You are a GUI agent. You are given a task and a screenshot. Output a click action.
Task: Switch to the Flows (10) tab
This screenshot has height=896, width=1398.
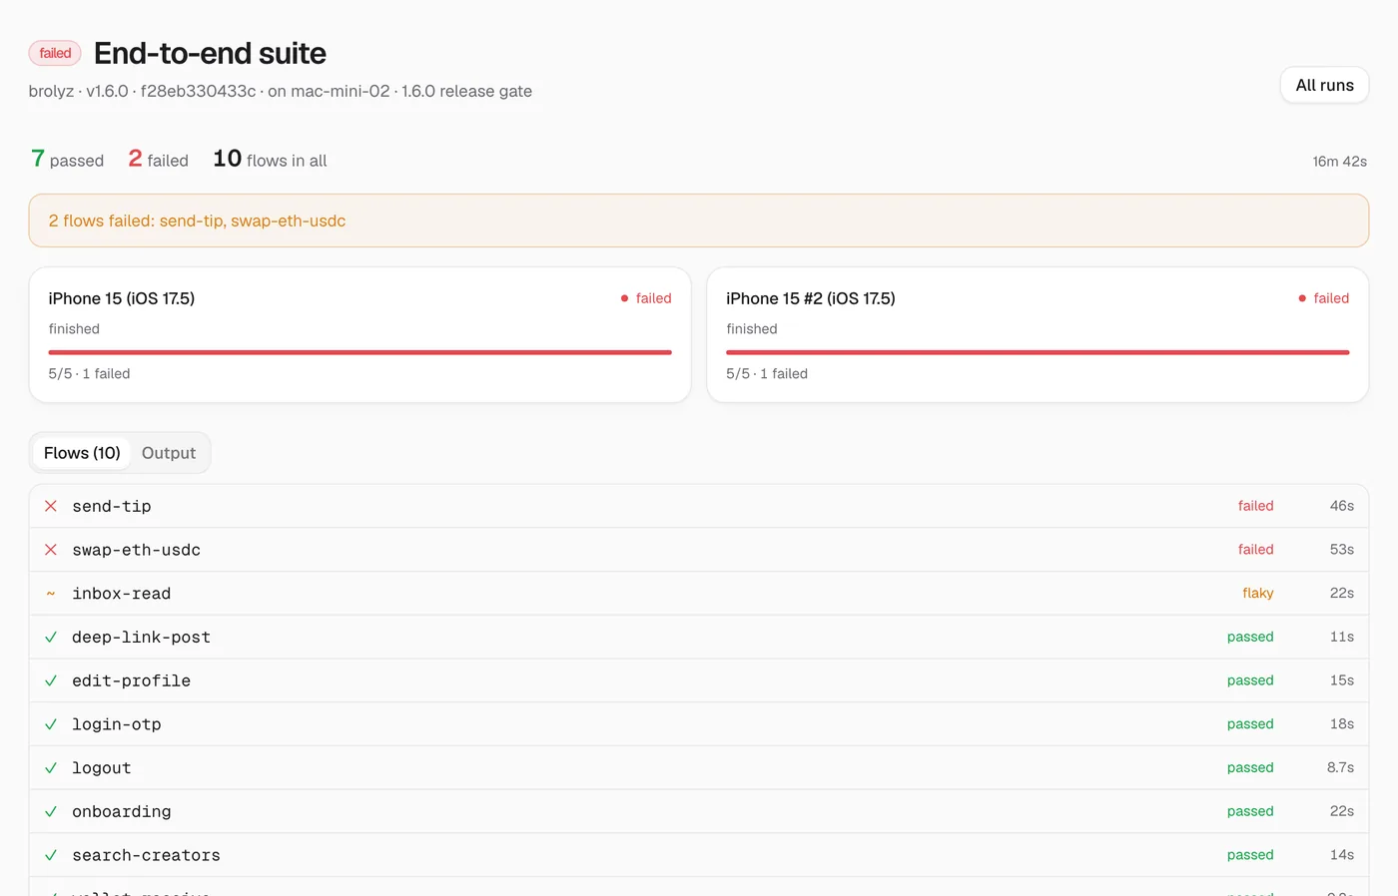click(82, 453)
